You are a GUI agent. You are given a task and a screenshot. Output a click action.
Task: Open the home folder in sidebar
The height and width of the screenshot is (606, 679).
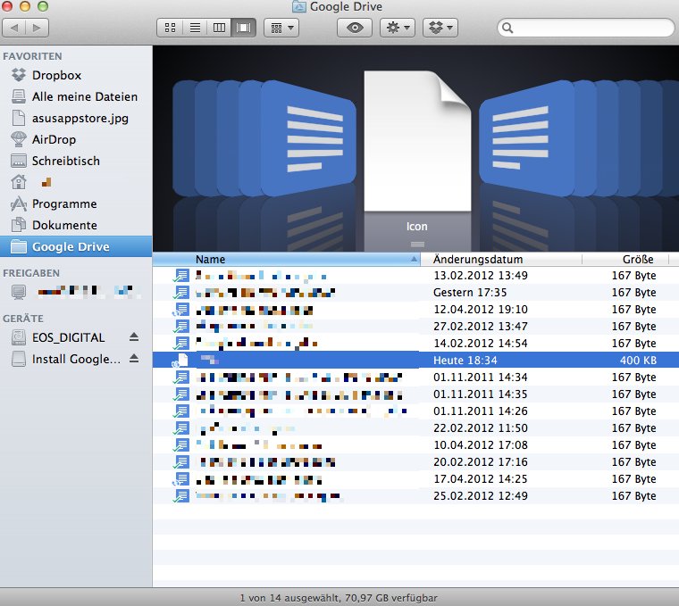click(x=76, y=182)
